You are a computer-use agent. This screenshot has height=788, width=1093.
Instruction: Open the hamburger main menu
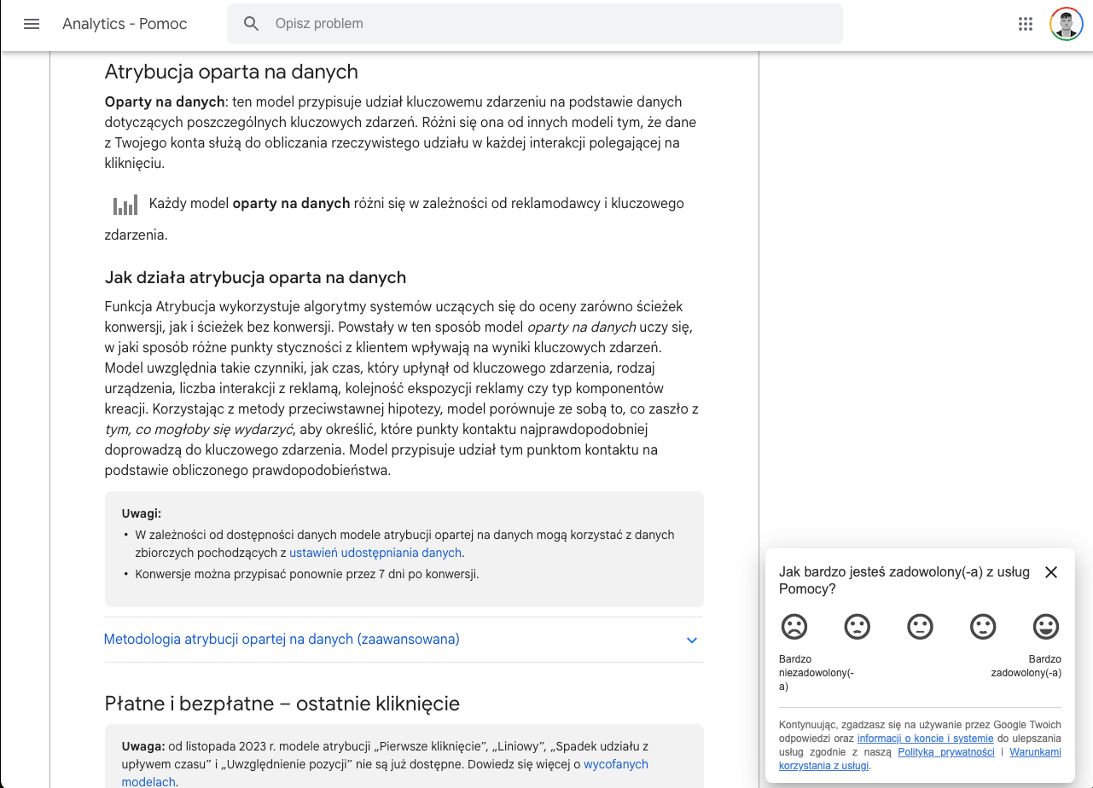(32, 24)
